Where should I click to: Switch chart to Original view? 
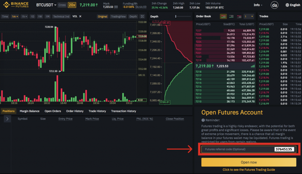click(x=102, y=16)
